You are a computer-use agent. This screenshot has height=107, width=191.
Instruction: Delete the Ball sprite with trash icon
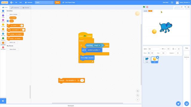157,57
